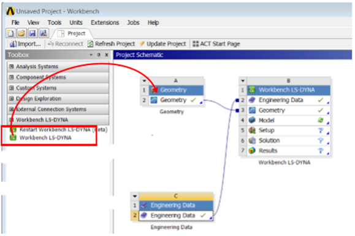
Task: Select Workbench LS-DYNA toolbox item
Action: (40, 138)
